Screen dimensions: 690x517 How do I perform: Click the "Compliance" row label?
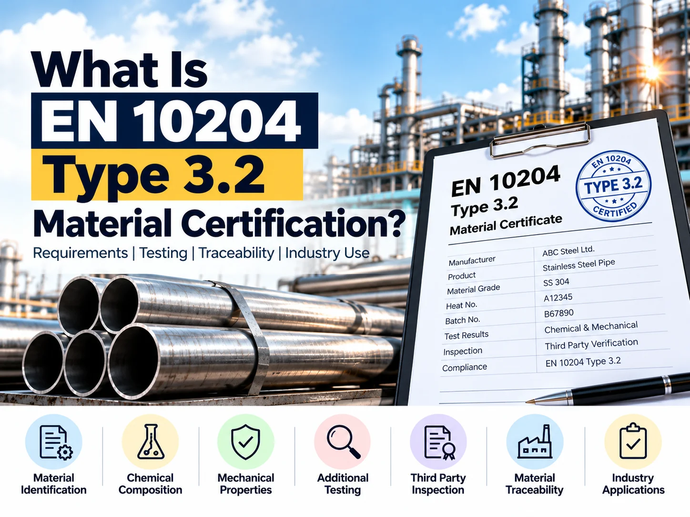(465, 368)
